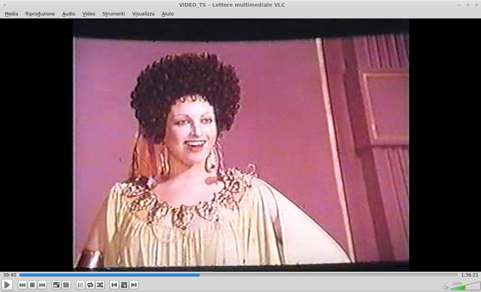
Task: Open the Audio menu
Action: (x=69, y=14)
